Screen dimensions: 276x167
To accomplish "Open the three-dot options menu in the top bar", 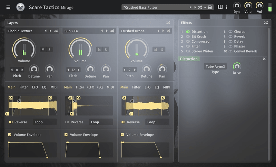I will click(227, 7).
